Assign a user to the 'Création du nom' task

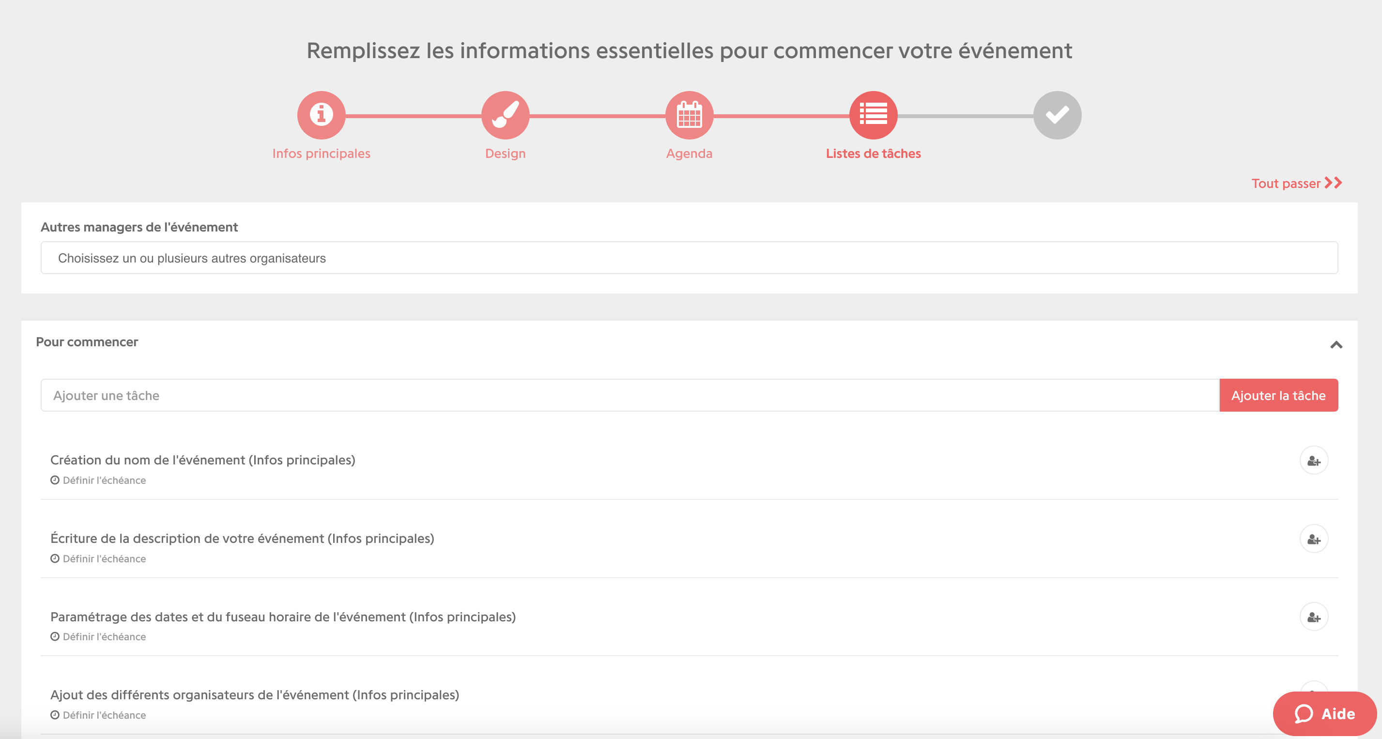pos(1314,461)
